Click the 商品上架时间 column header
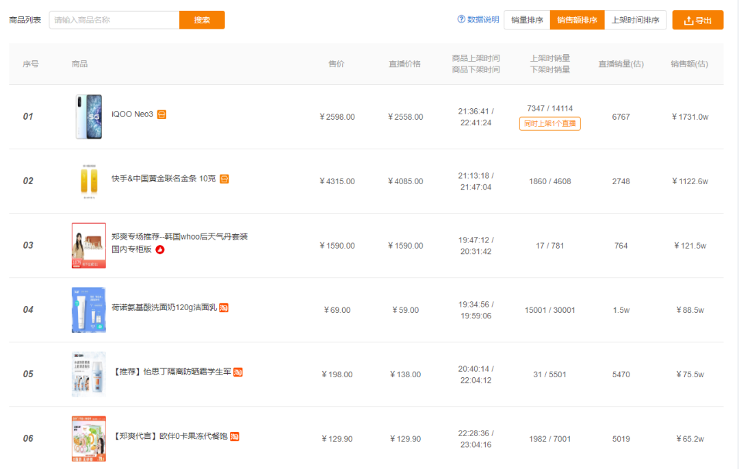 [x=476, y=58]
